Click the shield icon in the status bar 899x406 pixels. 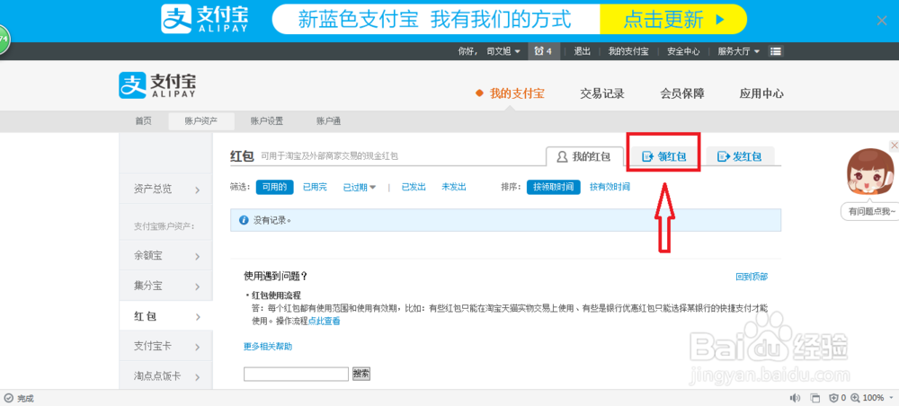835,398
